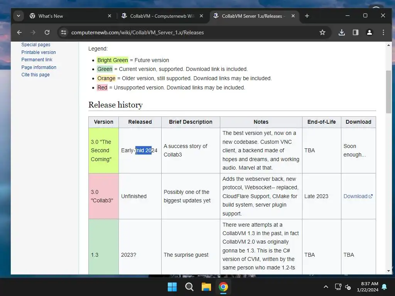Open a new tab with plus button

(307, 16)
